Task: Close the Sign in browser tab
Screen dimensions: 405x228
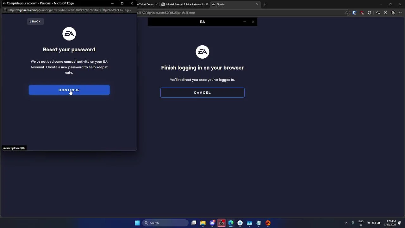Action: (257, 4)
